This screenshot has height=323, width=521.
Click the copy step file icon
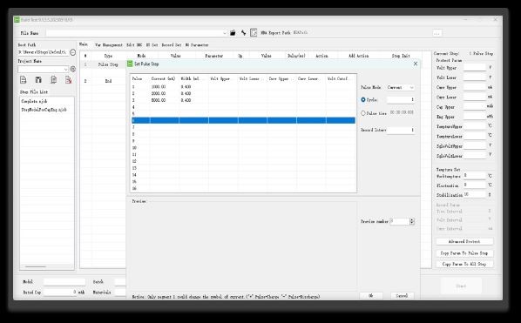tap(53, 80)
